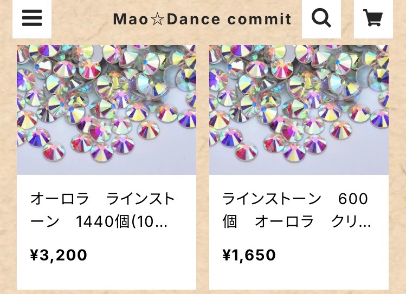Click the オーロラ ラインストーン 1440個 title

click(x=103, y=210)
